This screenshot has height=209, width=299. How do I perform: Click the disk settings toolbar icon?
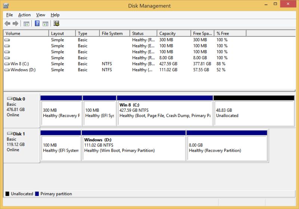56,24
